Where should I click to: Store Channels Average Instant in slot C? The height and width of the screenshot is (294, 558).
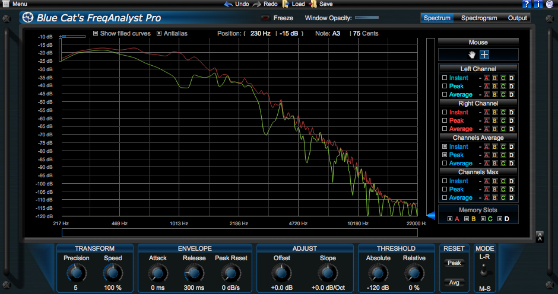coord(503,147)
